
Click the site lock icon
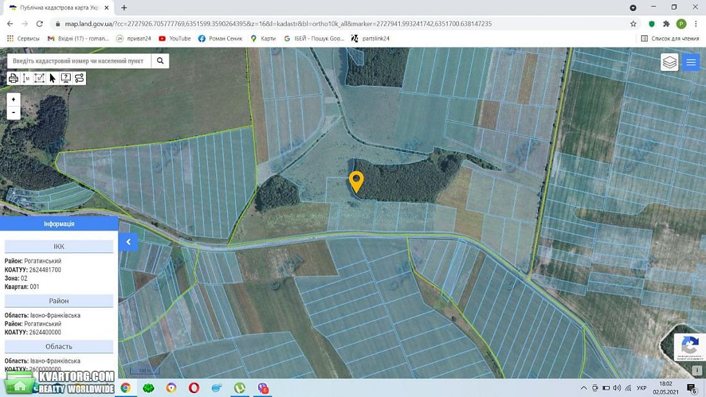(x=58, y=23)
